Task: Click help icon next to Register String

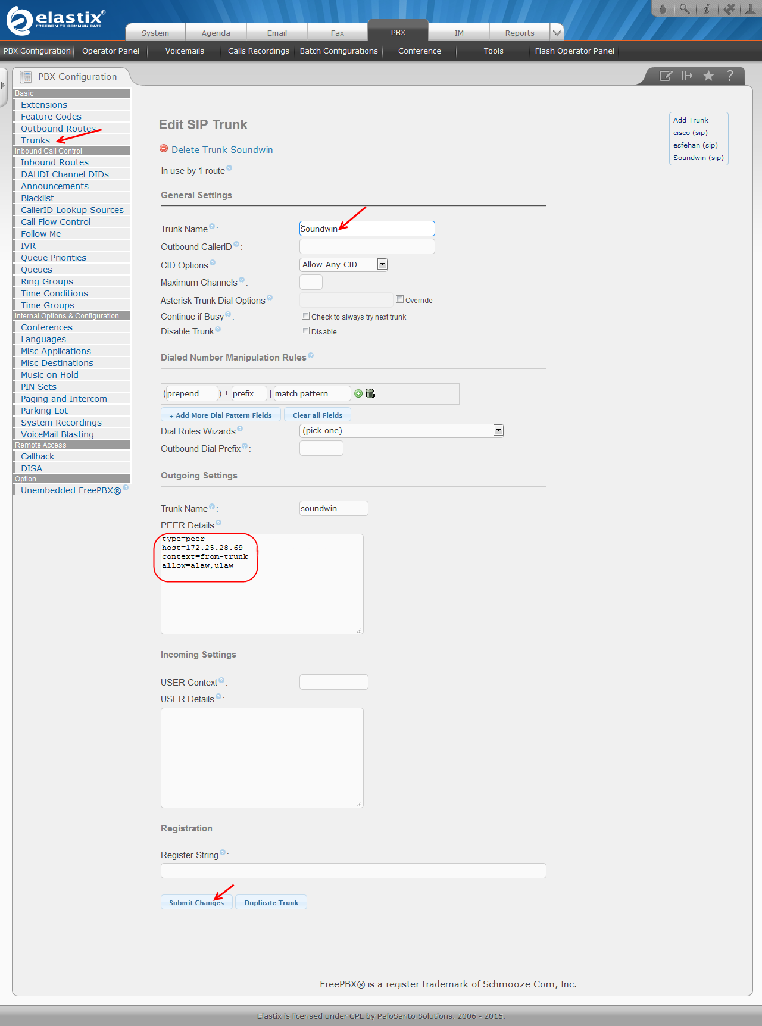Action: (223, 852)
